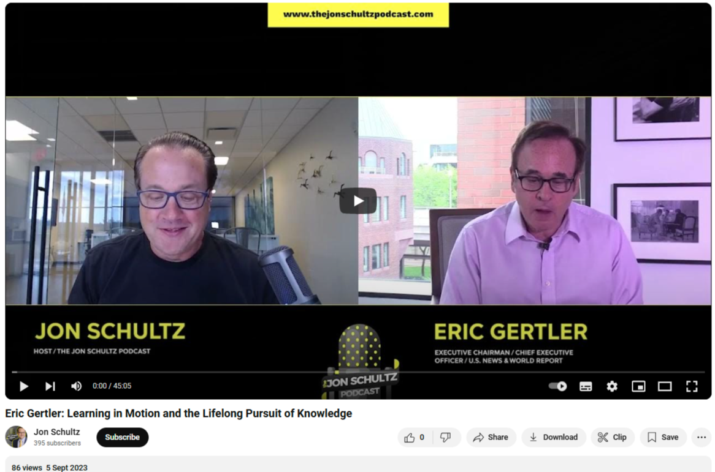Enter full screen mode
The image size is (715, 472).
pos(692,386)
